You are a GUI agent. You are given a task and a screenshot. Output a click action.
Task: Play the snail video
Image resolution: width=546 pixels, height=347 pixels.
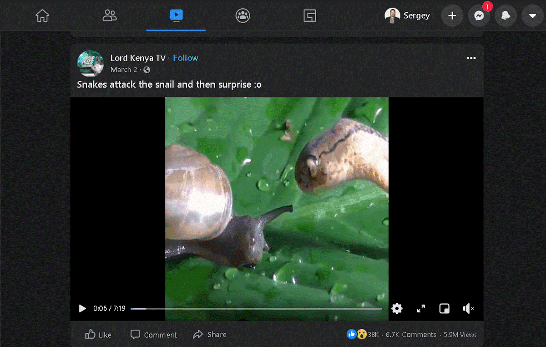(82, 309)
